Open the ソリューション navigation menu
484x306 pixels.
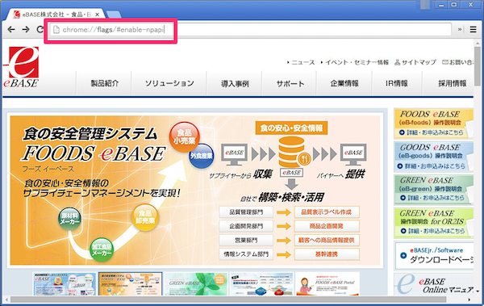click(x=169, y=83)
